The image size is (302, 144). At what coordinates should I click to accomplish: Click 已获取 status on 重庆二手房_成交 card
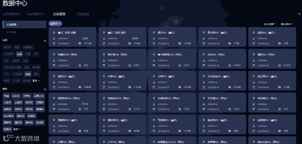pyautogui.click(x=135, y=38)
